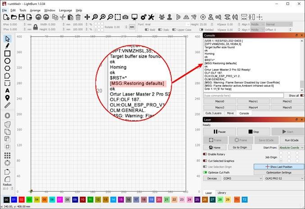
Task: Toggle Optimize Cut Path switch
Action: click(x=205, y=173)
